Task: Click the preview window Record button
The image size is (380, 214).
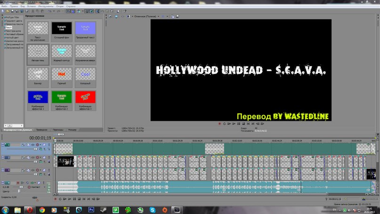Action: [219, 124]
